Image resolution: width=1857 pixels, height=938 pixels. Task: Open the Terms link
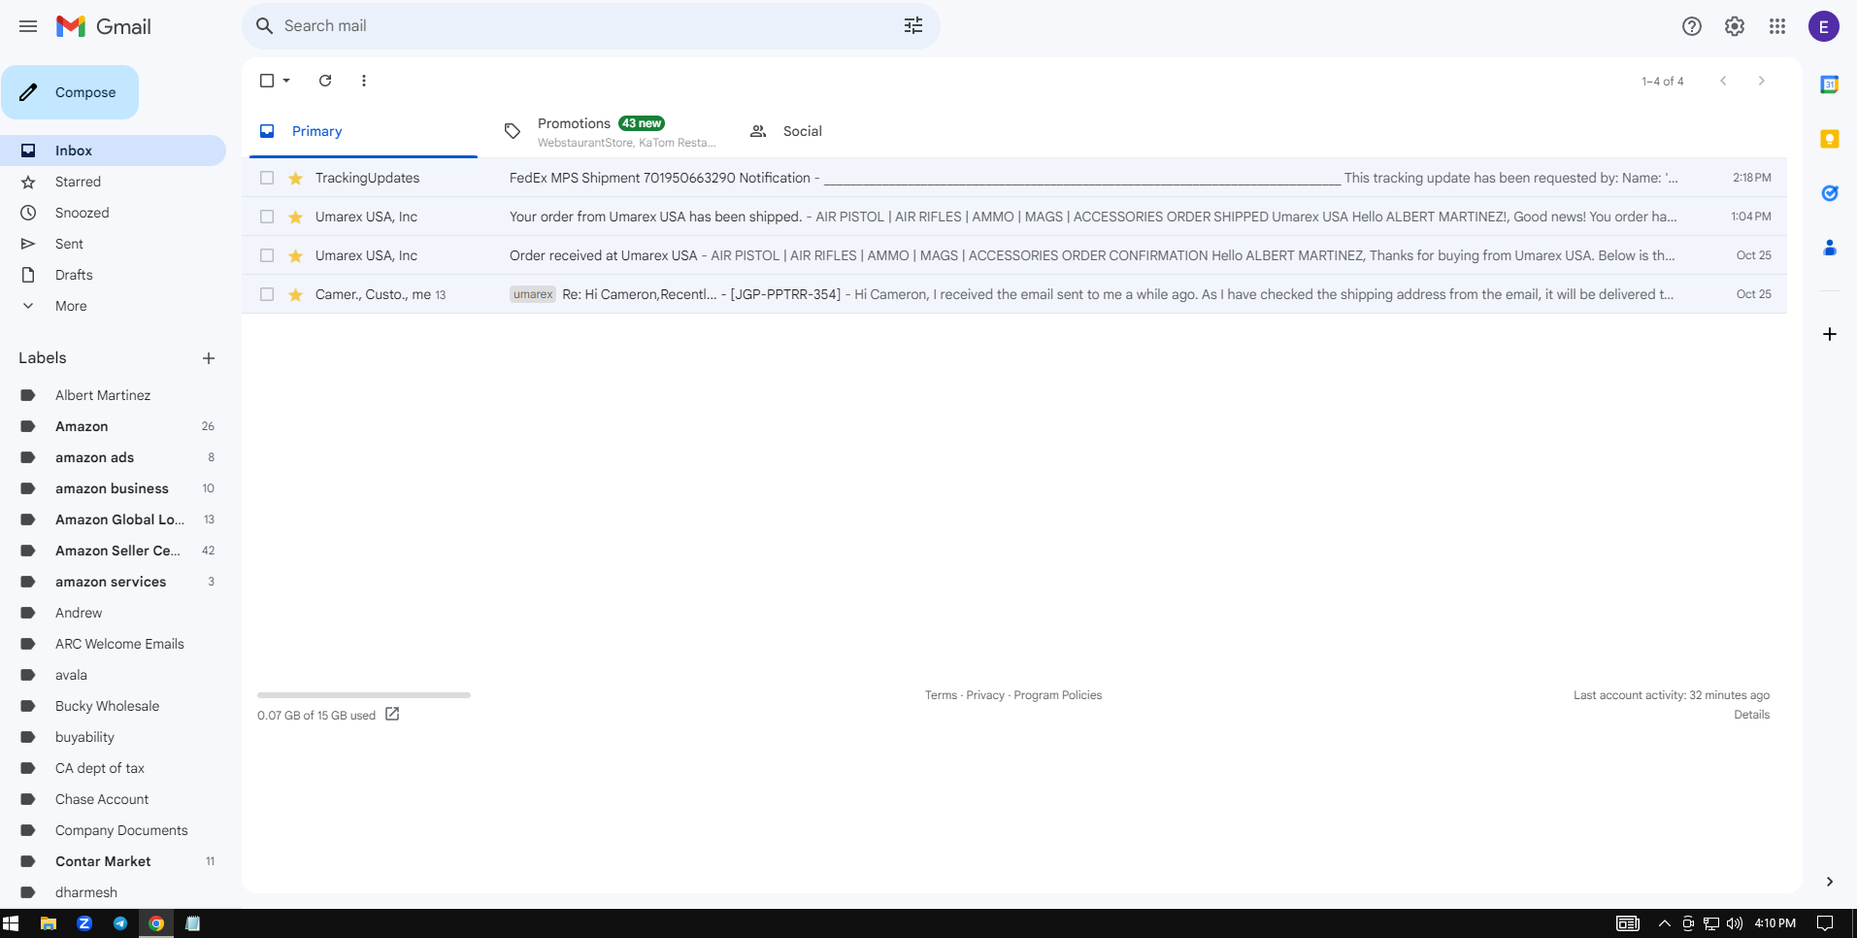941,695
